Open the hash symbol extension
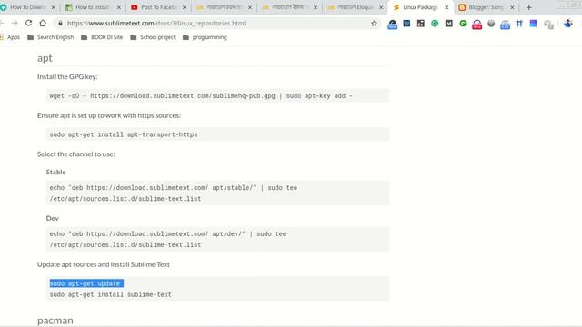Screen dimensions: 582x327 [519, 24]
